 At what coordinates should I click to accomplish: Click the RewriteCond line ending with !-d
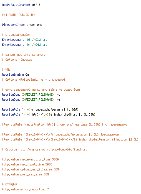[x=31, y=95]
